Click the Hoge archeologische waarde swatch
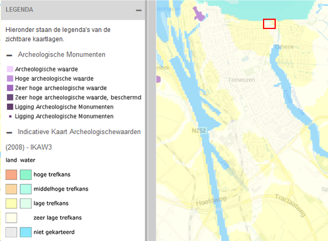Image resolution: width=328 pixels, height=241 pixels. pos(10,78)
